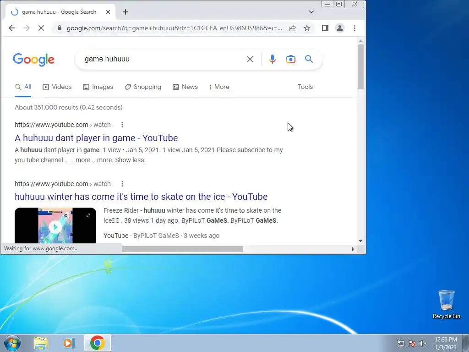
Task: Select the All results tab
Action: pos(23,87)
